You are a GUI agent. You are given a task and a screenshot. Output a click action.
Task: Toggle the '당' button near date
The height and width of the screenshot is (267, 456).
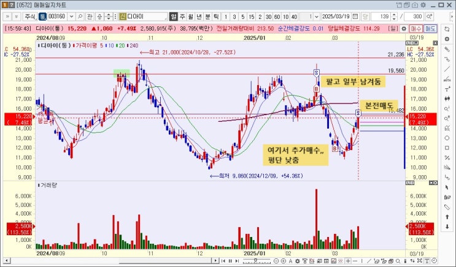(365, 17)
